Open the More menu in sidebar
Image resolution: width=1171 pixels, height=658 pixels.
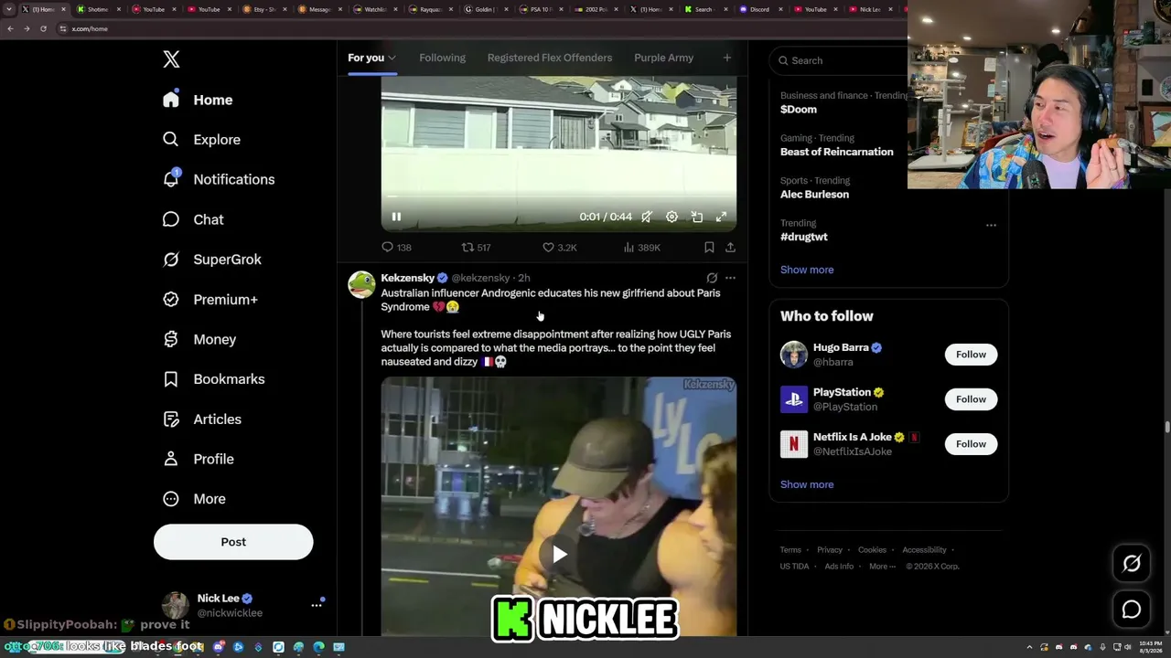tap(193, 499)
